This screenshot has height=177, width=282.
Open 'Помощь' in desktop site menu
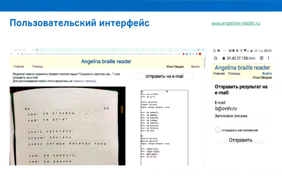coord(37,67)
